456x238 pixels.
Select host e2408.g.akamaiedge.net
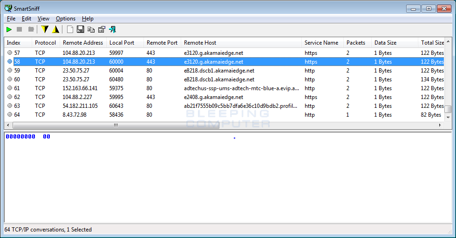pyautogui.click(x=213, y=97)
